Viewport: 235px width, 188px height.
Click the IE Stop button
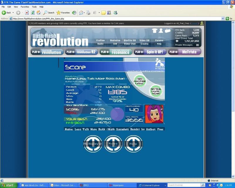27,13
